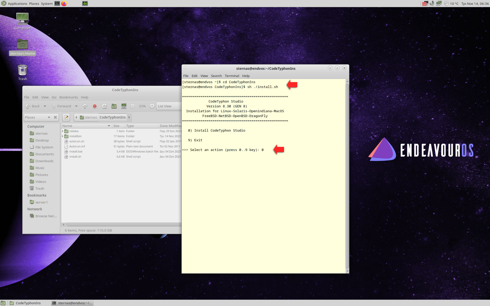
Task: Open the System menu in top panel
Action: point(47,4)
